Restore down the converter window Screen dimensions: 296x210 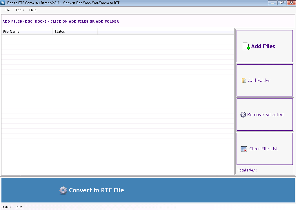click(282, 3)
